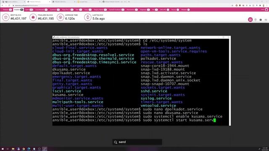Click the 'sudo nano dpolkadot.service' command line
269x151 pixels.
[x=173, y=109]
